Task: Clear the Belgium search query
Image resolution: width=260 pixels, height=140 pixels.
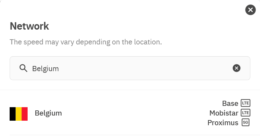Action: (237, 68)
